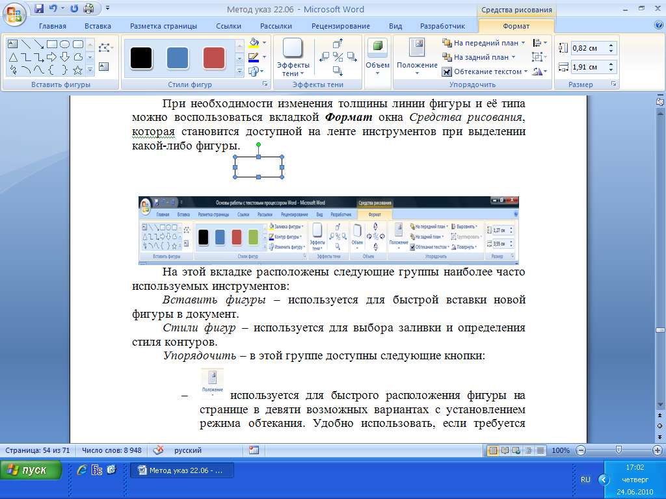Redo the action with the repeat arrow icon

click(74, 8)
